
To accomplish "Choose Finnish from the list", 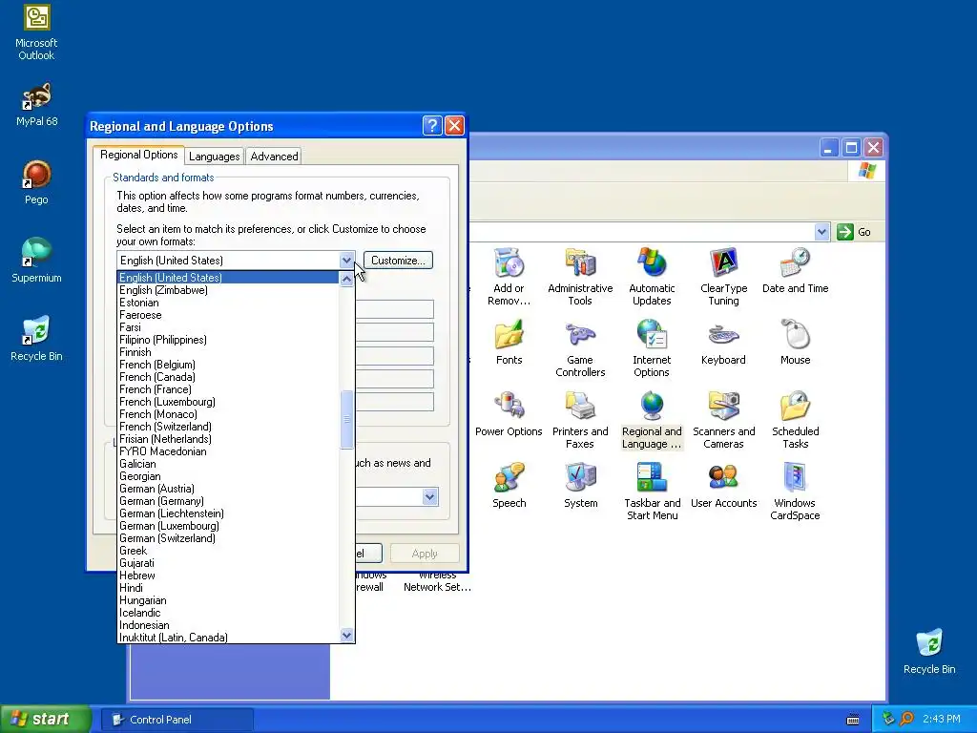I will [228, 352].
